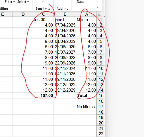Collapse the ribbon with the chevron arrow
The image size is (144, 137).
(98, 7)
